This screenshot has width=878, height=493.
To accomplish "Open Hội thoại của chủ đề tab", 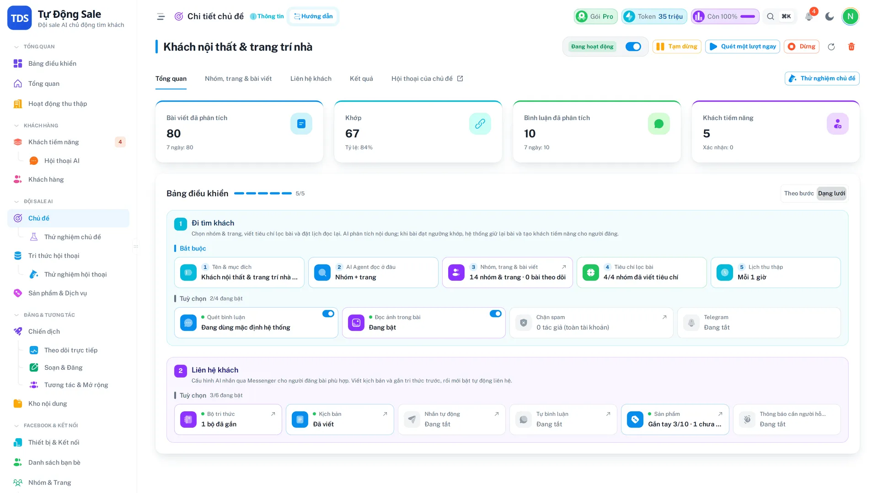I will click(x=427, y=79).
